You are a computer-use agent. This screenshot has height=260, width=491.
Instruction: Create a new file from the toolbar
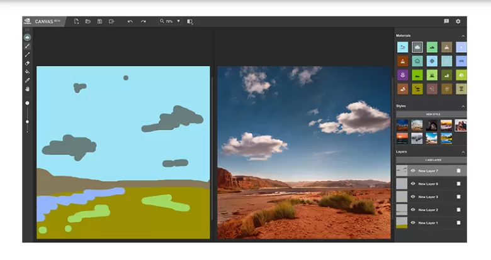(x=76, y=21)
